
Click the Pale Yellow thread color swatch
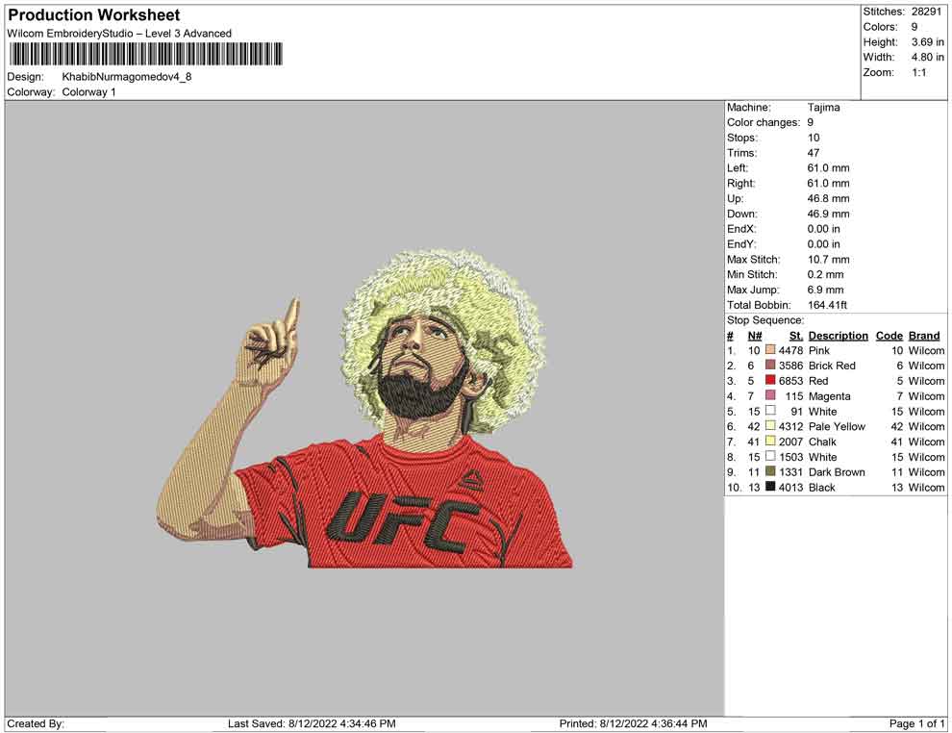pos(770,426)
